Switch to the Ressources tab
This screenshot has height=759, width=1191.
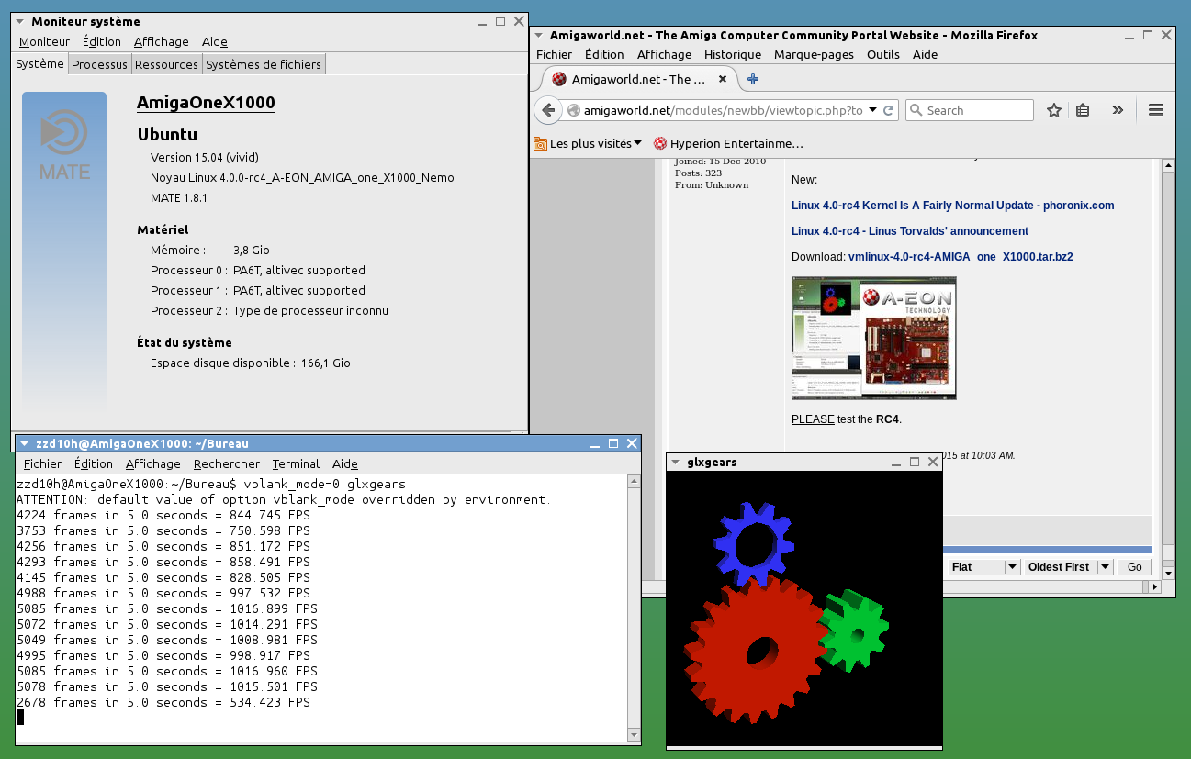point(166,64)
